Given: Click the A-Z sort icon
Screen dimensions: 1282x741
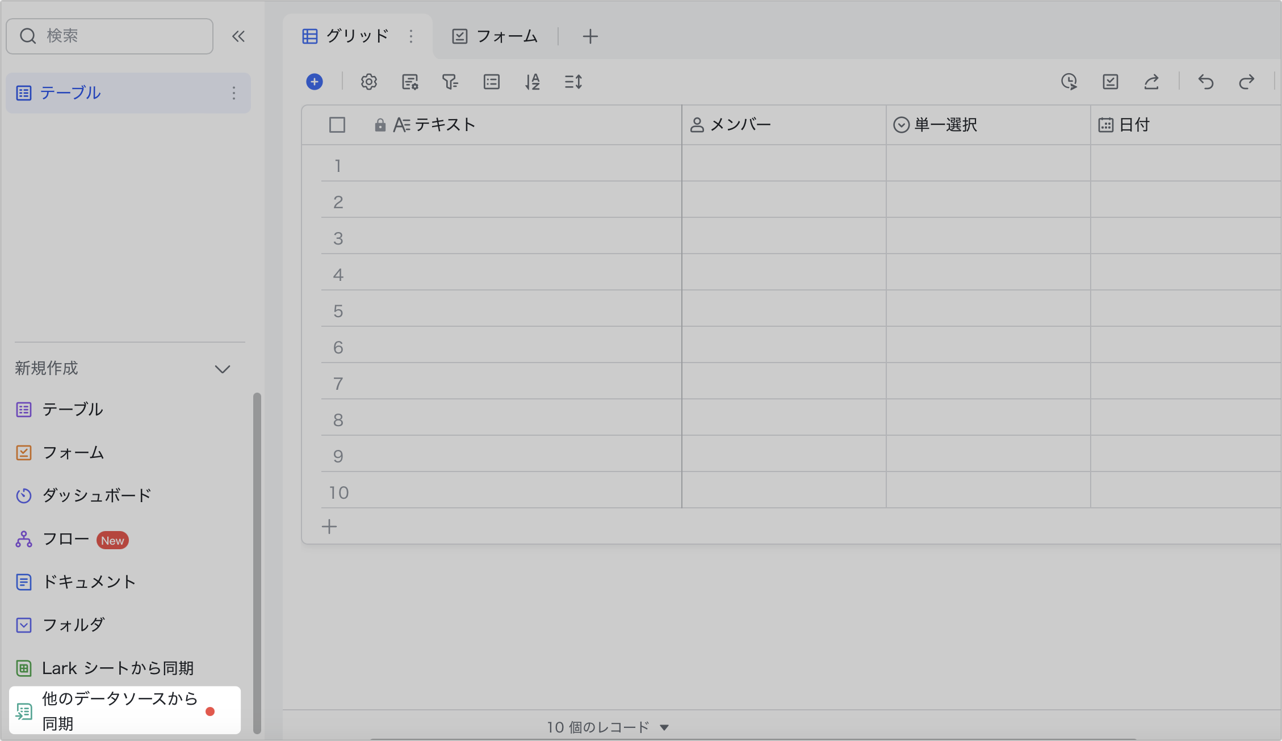Looking at the screenshot, I should coord(532,82).
